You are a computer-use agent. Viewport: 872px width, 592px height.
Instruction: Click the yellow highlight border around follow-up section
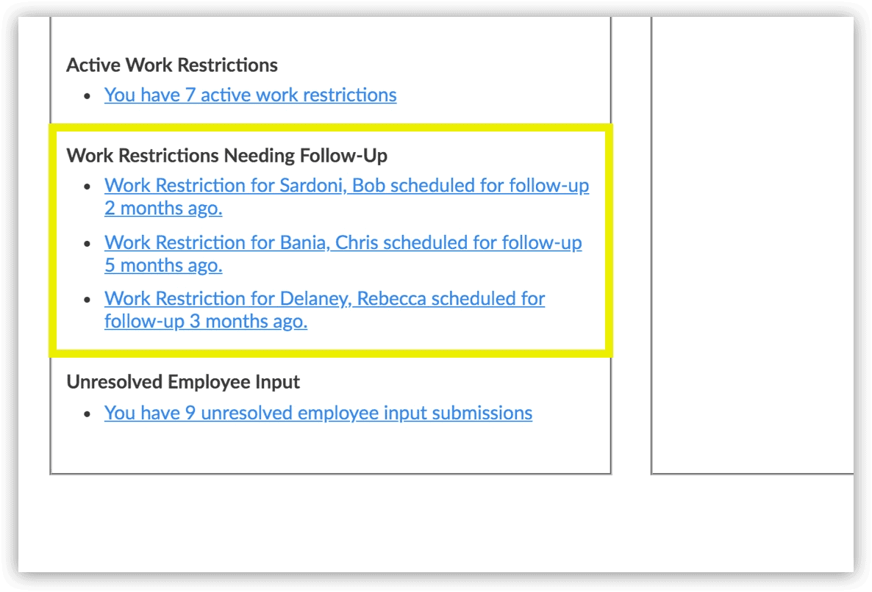608,242
